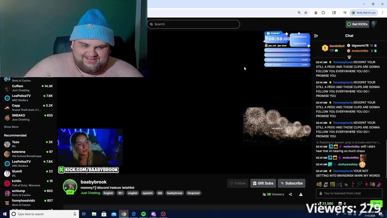Open Task View on taskbar
The height and width of the screenshot is (218, 387).
(x=84, y=214)
